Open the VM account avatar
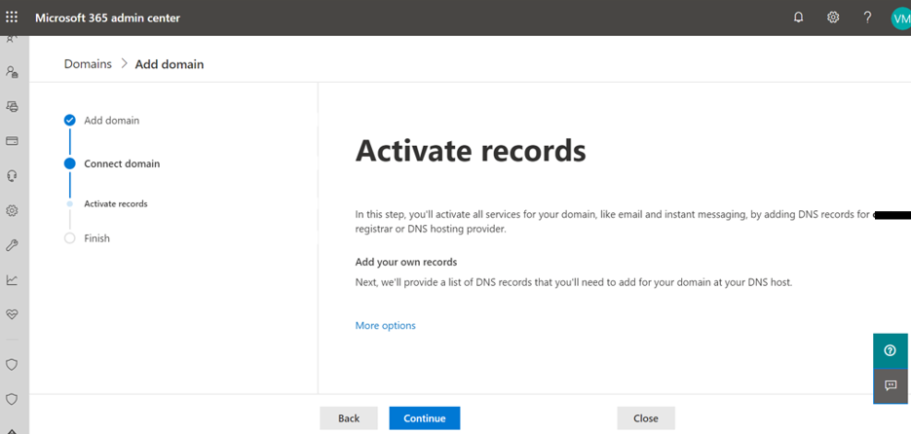The width and height of the screenshot is (911, 434). (900, 18)
